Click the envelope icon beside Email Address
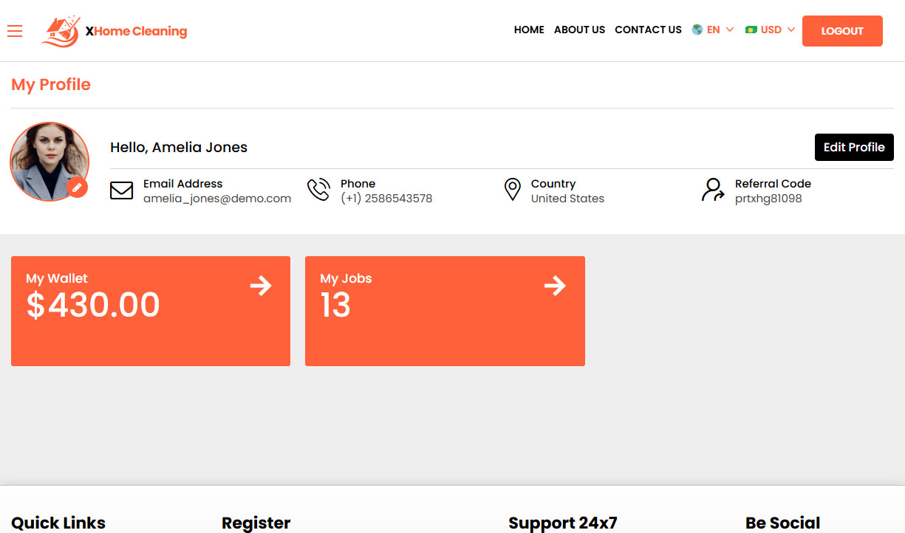905x533 pixels. point(121,190)
